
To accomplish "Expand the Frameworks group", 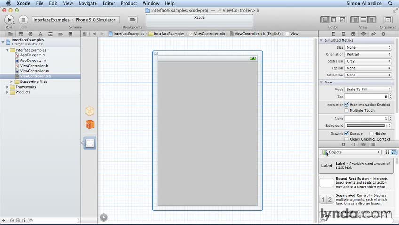I will (x=7, y=87).
